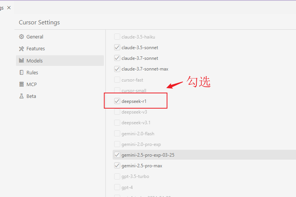Uncheck the claude-3.7-sonnet checkbox
The width and height of the screenshot is (296, 197).
click(117, 58)
